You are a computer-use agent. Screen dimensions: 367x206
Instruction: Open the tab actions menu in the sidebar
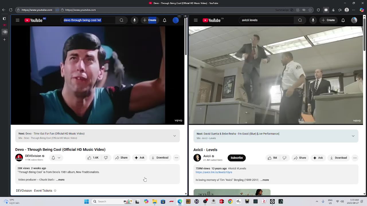[4, 19]
